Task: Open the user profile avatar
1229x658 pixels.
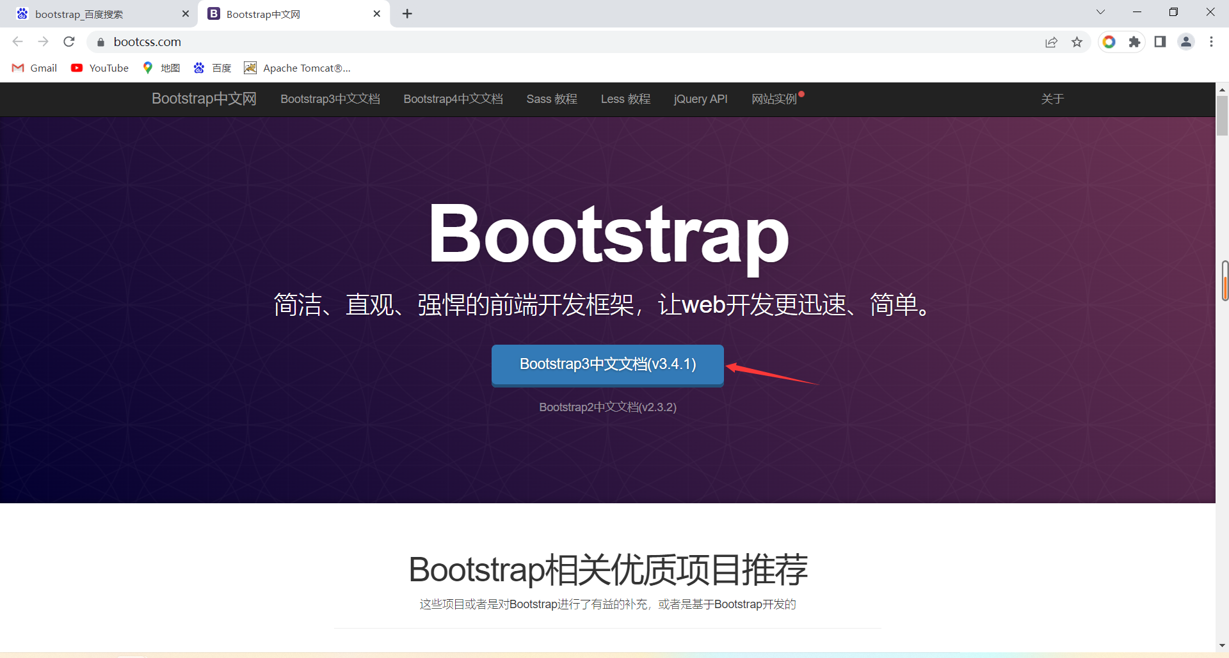Action: pos(1186,42)
